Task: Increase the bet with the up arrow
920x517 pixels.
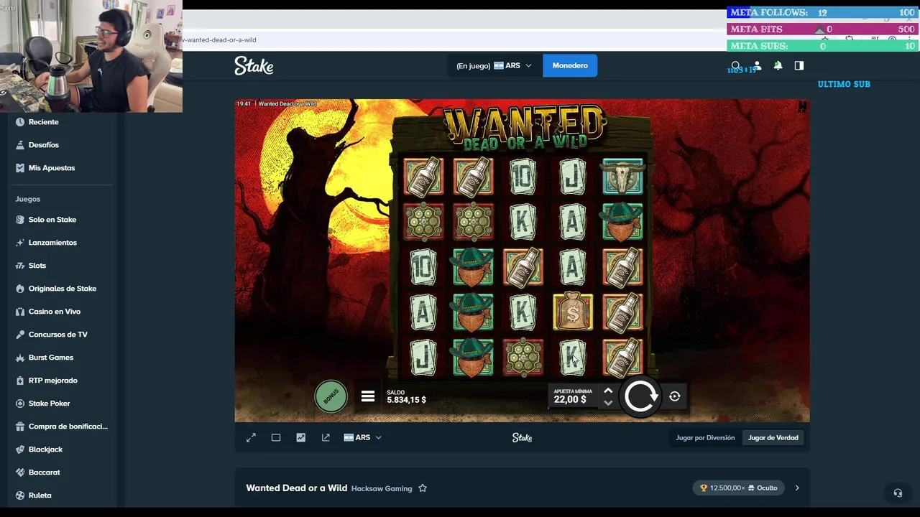Action: coord(608,391)
